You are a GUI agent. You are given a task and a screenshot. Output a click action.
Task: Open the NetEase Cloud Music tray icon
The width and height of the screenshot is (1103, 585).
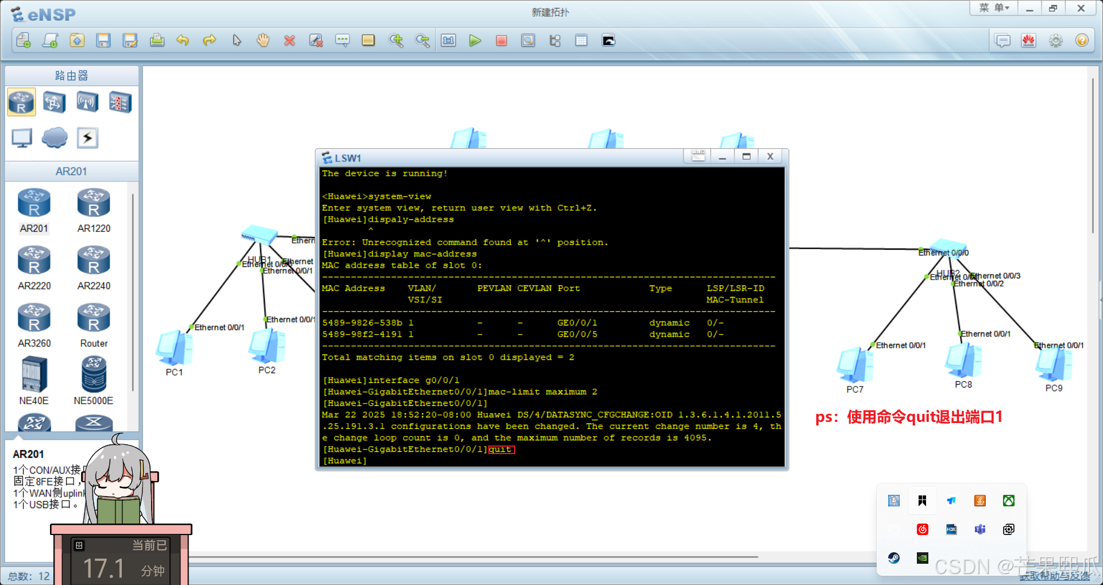point(923,529)
